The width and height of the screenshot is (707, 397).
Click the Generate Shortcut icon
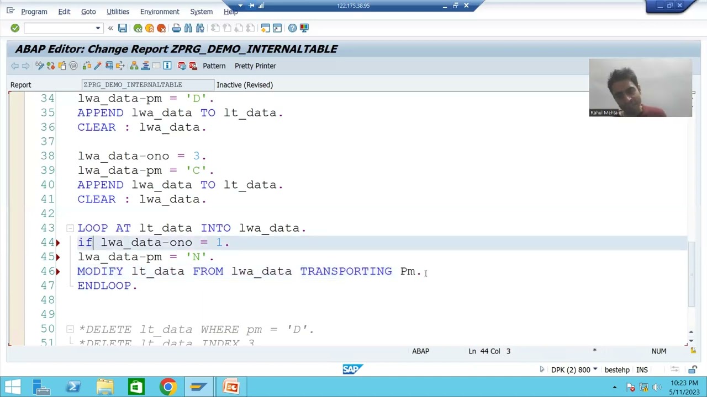(x=277, y=28)
